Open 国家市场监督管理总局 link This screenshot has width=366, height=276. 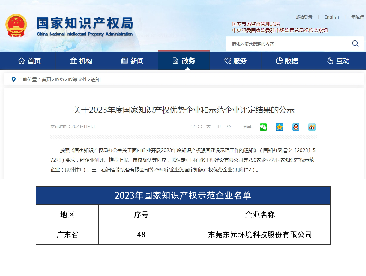tap(256, 24)
